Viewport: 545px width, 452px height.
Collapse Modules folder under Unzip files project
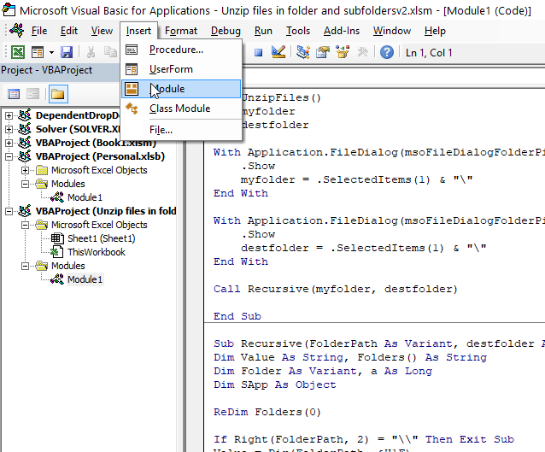coord(25,266)
